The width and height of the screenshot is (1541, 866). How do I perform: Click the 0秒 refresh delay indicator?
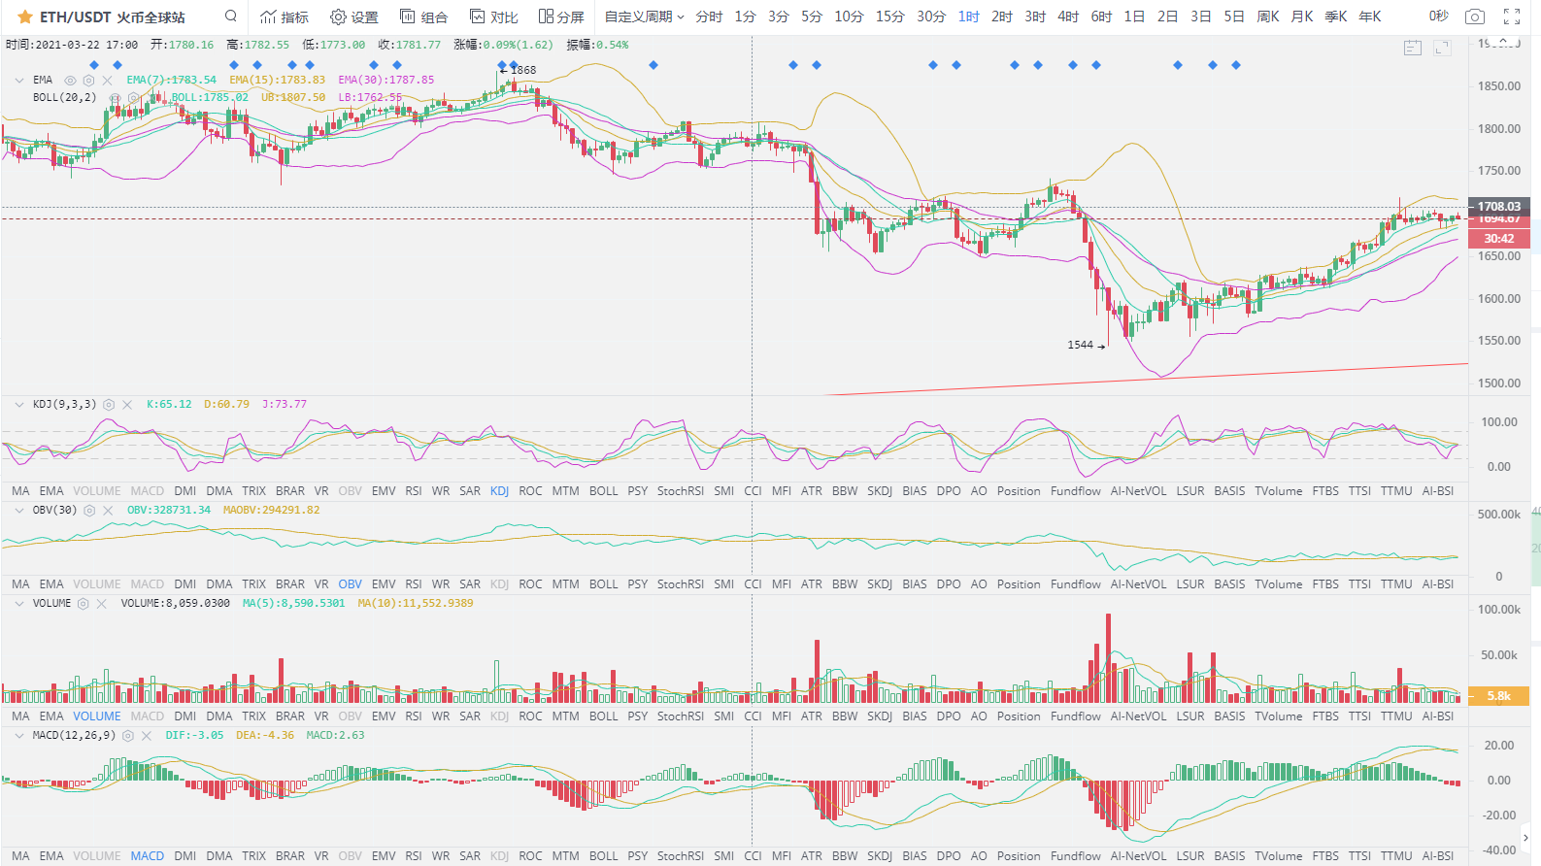1439,17
